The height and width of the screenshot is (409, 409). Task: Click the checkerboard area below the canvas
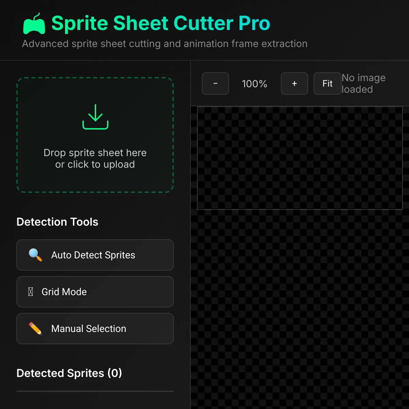[300, 307]
